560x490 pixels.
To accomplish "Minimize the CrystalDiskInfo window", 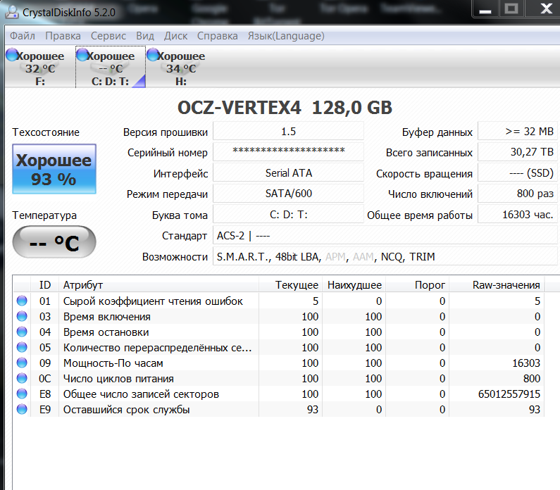I will 485,8.
